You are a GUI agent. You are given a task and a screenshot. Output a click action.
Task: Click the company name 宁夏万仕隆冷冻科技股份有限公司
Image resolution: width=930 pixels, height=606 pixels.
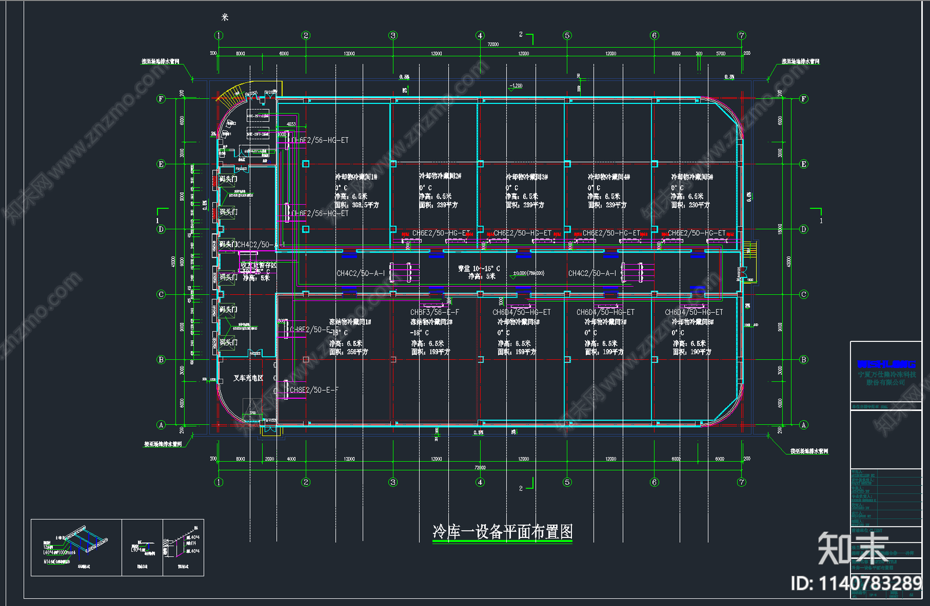pyautogui.click(x=886, y=378)
